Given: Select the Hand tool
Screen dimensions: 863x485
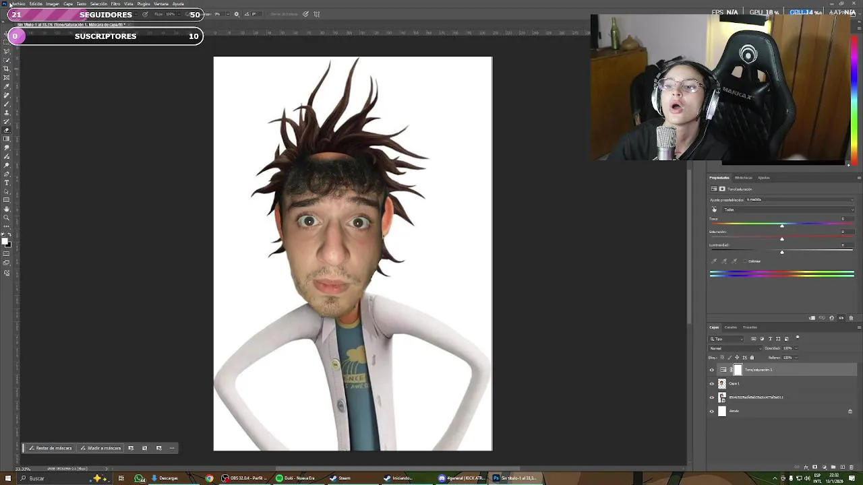Looking at the screenshot, I should coord(7,208).
